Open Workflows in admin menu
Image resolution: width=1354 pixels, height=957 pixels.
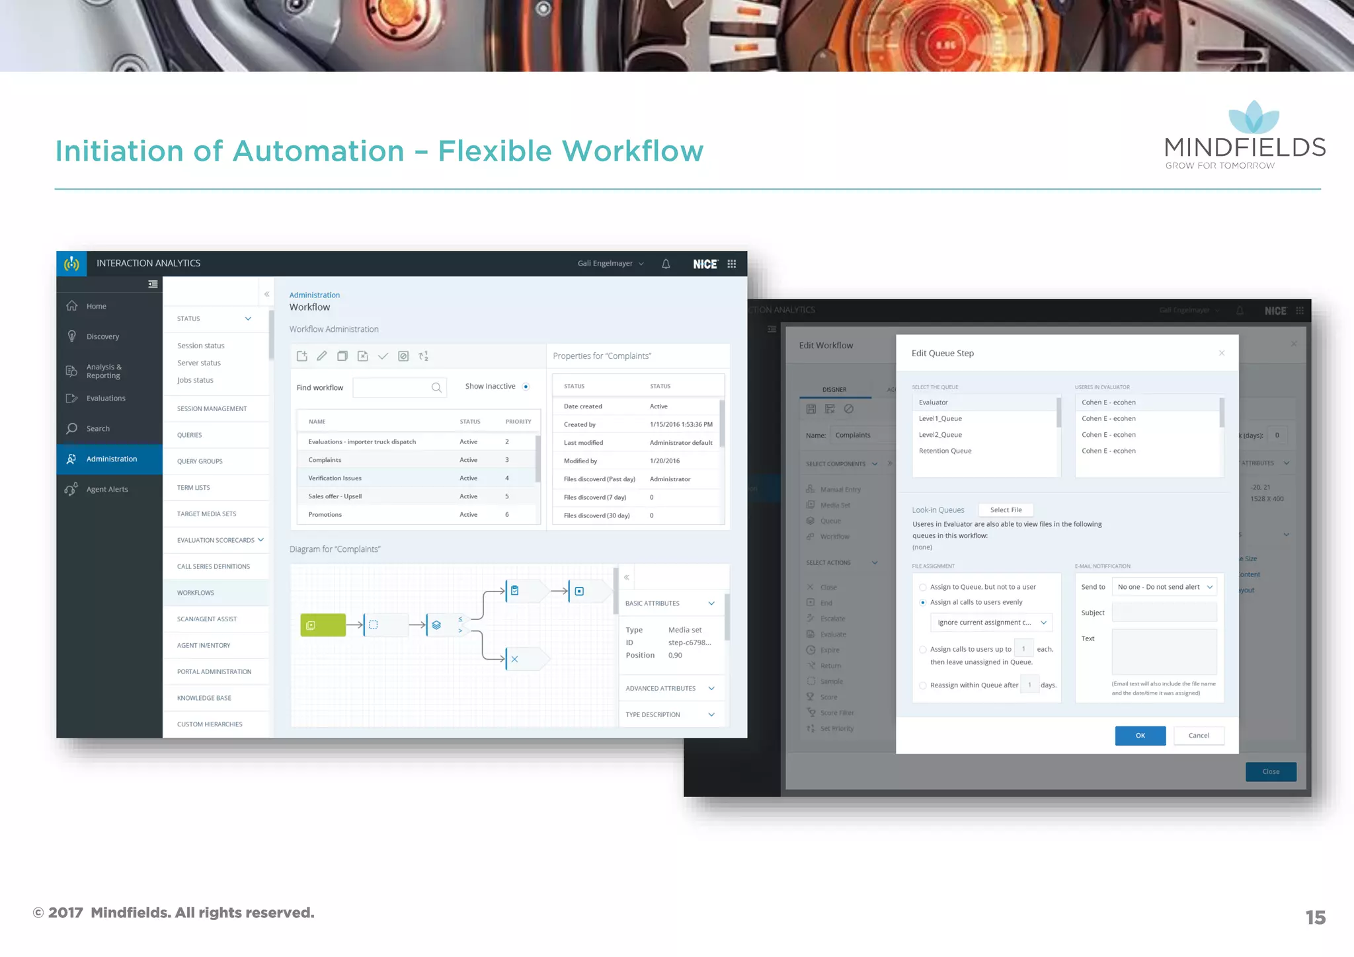(196, 593)
